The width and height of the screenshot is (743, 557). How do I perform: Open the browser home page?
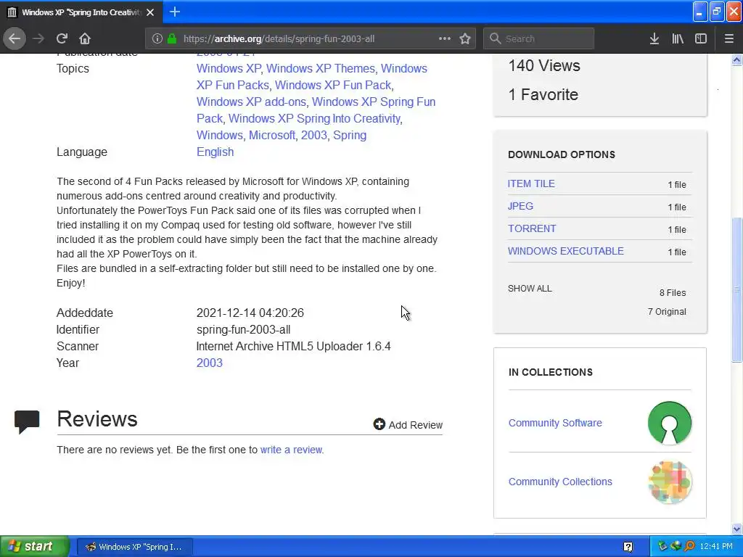[x=85, y=39]
